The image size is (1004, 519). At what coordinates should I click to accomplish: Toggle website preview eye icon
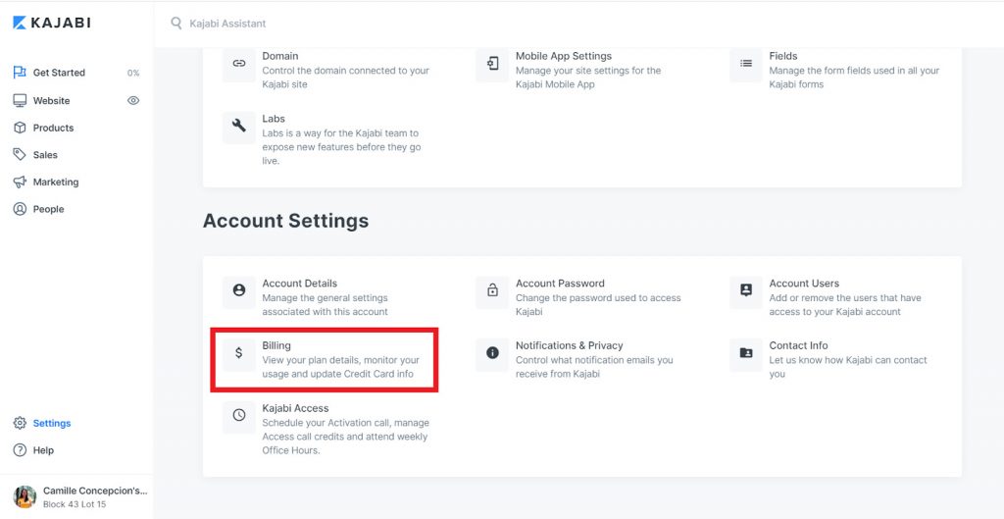tap(133, 101)
